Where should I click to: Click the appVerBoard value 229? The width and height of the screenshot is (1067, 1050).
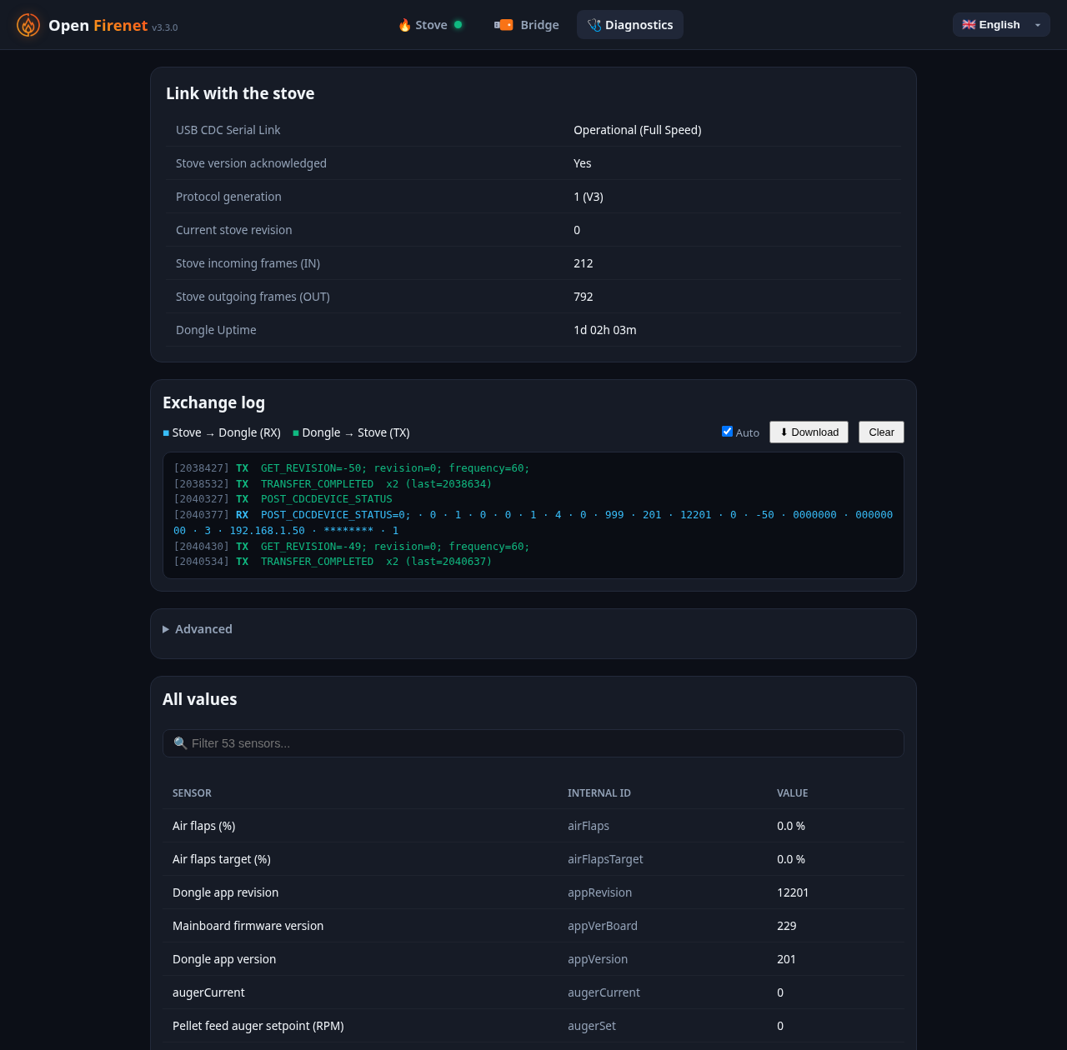787,926
